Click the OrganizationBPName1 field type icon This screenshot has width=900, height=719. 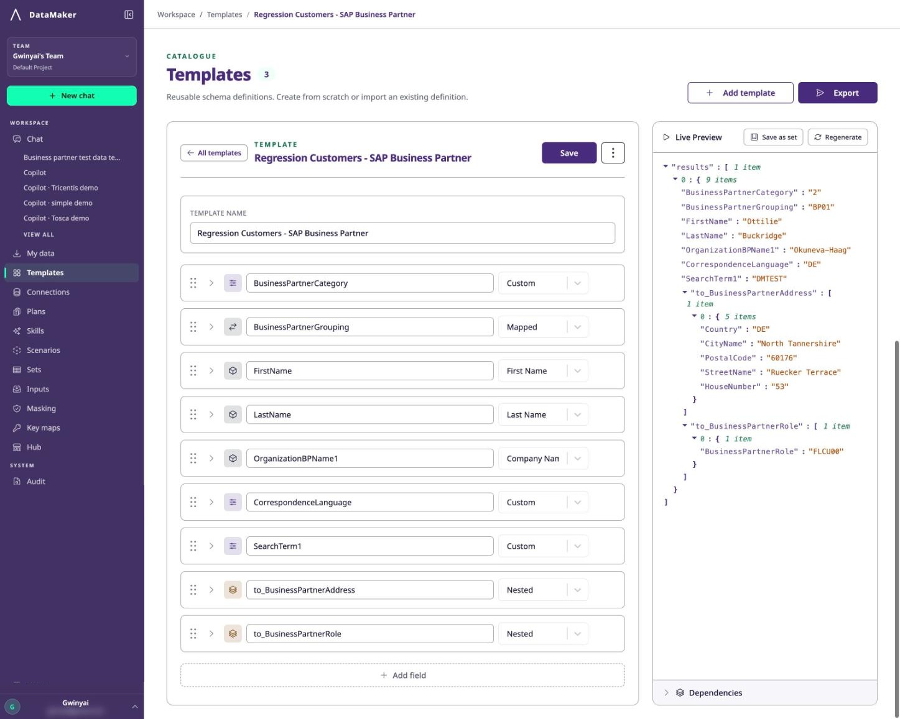point(233,459)
